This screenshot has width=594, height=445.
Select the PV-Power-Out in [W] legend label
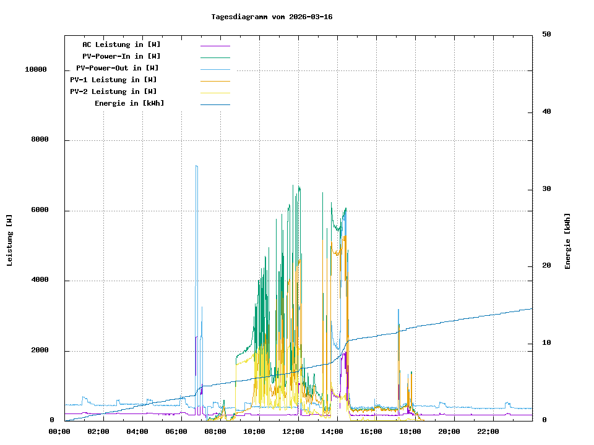118,68
